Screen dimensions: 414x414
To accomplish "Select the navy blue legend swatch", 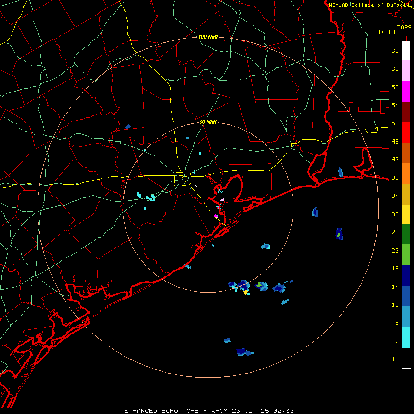I will (406, 276).
